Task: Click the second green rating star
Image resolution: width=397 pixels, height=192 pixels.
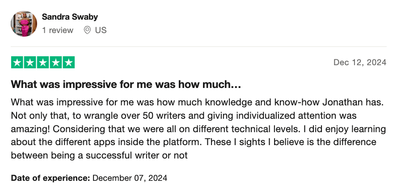Action: click(x=30, y=63)
